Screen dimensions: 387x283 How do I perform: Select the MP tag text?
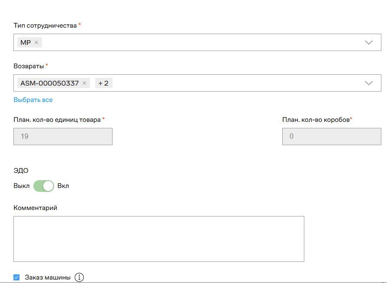point(26,42)
